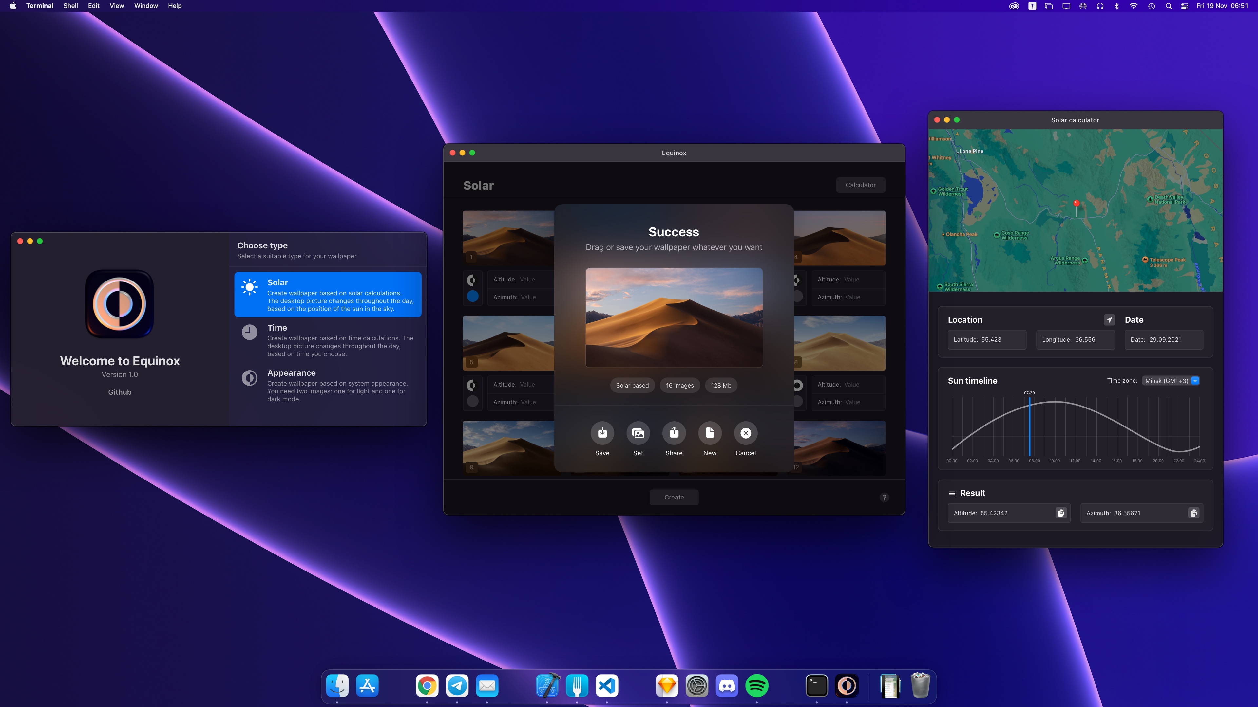Open the Shell menu
Screen dimensions: 1258x707
tap(70, 6)
